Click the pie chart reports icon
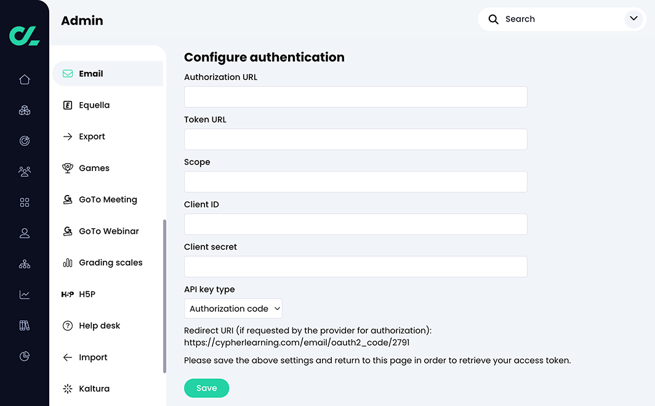Screen dimensions: 655x406 point(24,356)
